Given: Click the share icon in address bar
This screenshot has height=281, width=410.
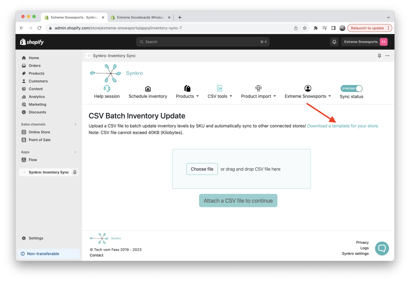Looking at the screenshot, I should [x=296, y=28].
